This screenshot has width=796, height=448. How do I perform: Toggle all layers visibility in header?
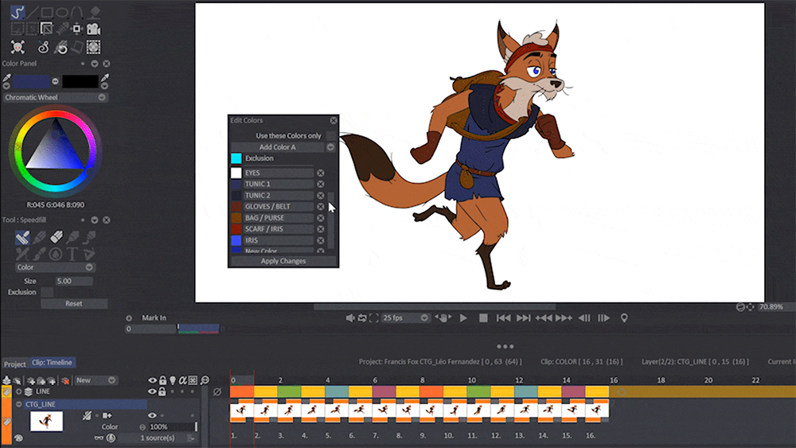click(152, 380)
